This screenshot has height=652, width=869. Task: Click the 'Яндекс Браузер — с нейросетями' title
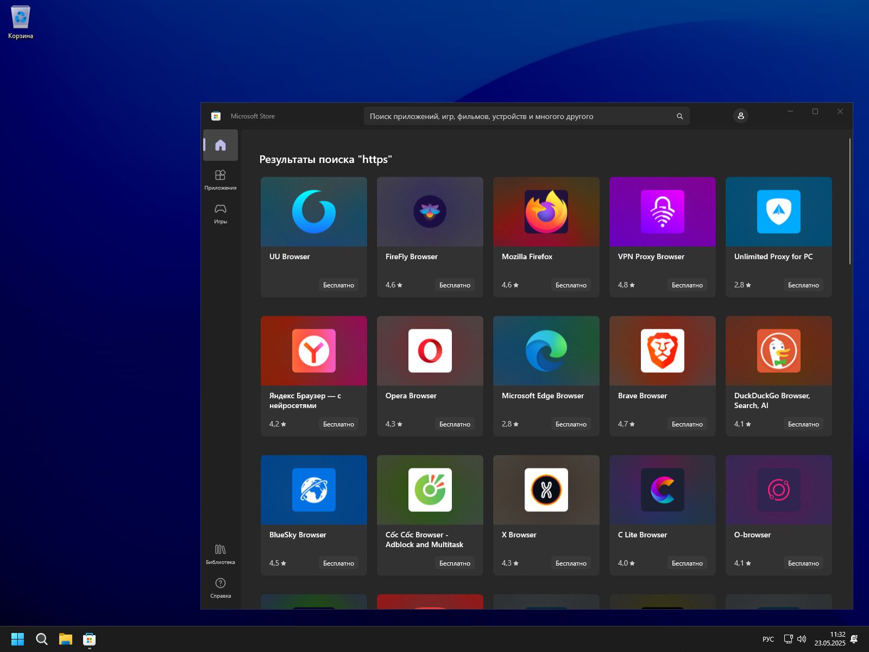[x=305, y=400]
